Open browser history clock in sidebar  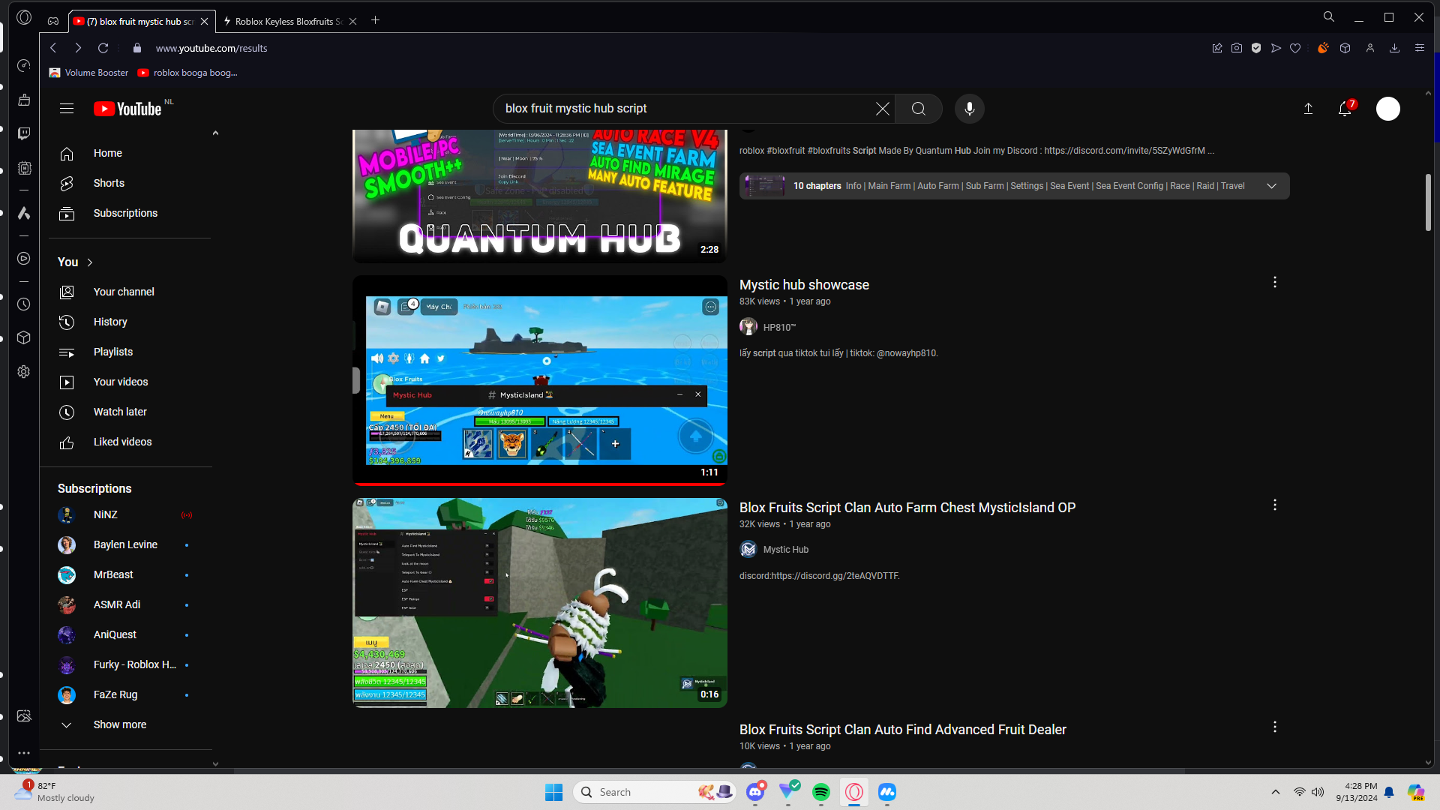(x=24, y=304)
